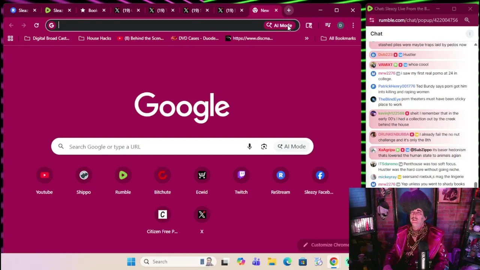Search by image with Google Lens icon
480x270 pixels.
tap(264, 147)
